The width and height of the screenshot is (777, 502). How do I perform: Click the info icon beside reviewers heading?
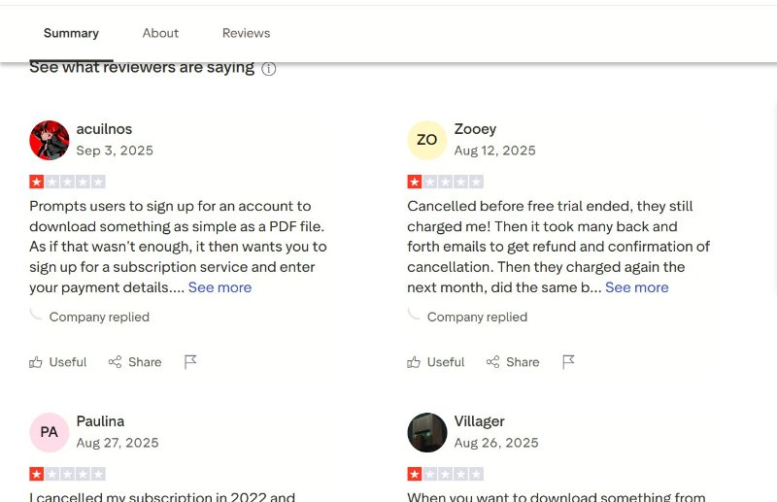pos(269,68)
